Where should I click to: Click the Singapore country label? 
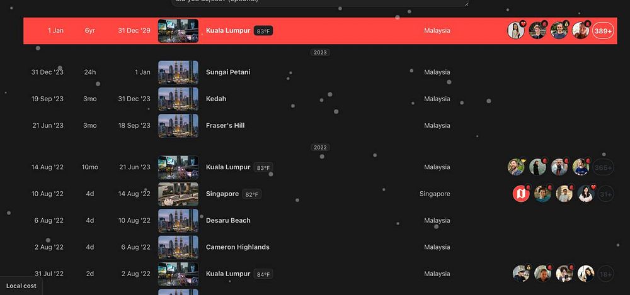[435, 194]
